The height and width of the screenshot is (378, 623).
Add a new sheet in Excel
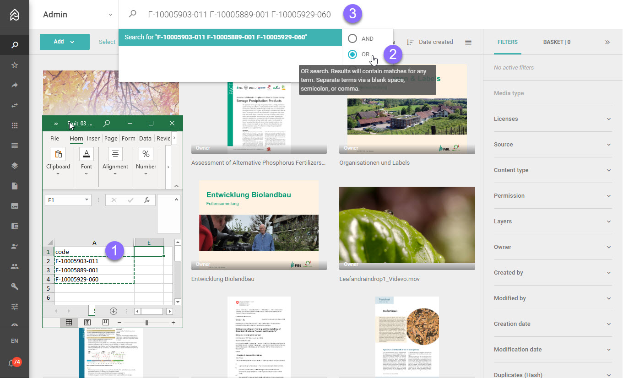pos(114,311)
